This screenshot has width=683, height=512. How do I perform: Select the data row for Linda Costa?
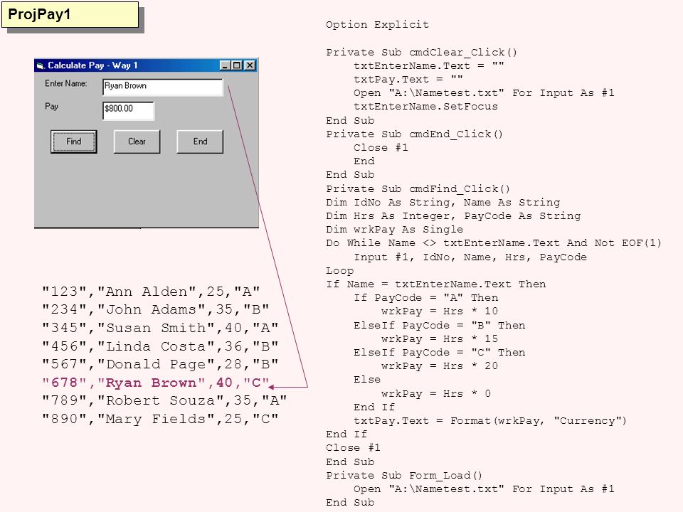(160, 346)
